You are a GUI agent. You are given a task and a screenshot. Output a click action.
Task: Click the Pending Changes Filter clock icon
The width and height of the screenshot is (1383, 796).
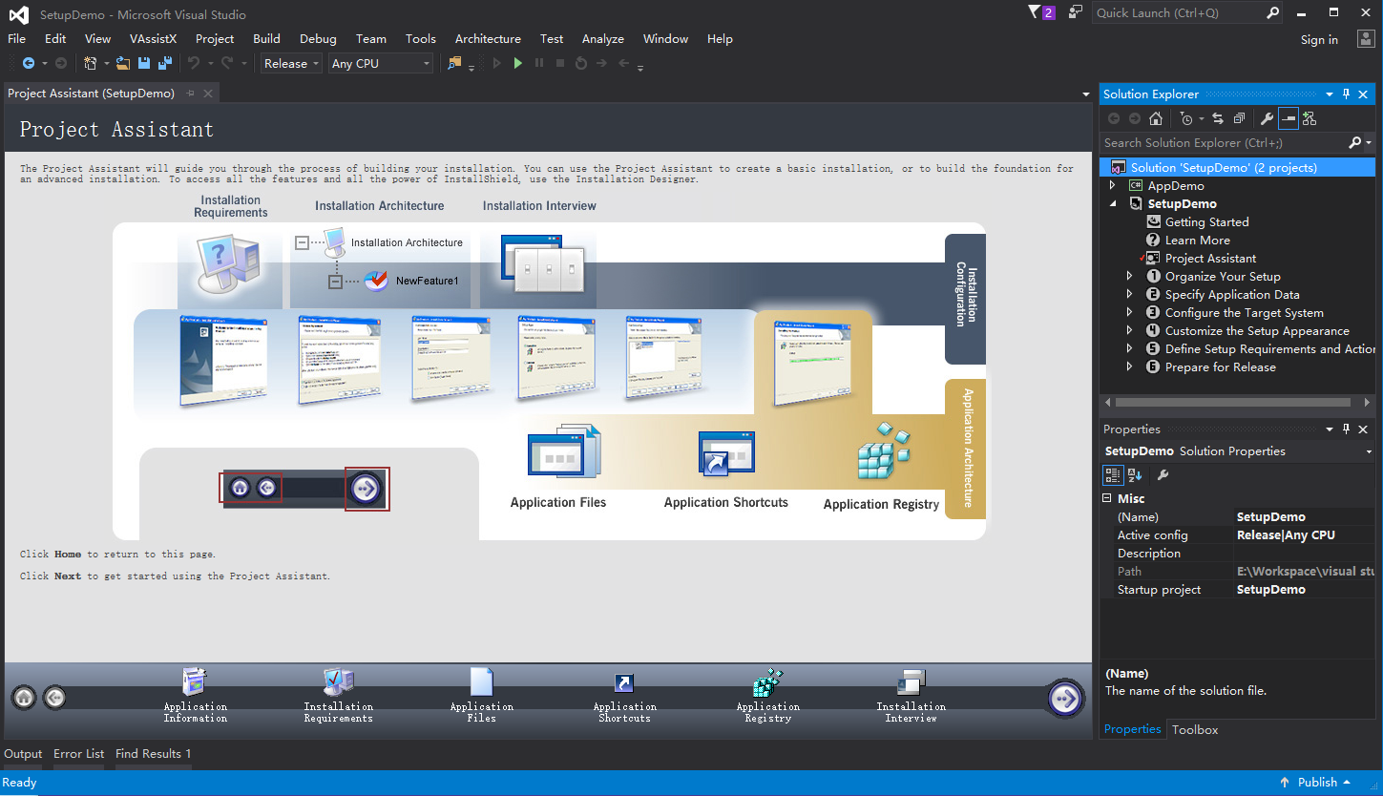click(1186, 118)
